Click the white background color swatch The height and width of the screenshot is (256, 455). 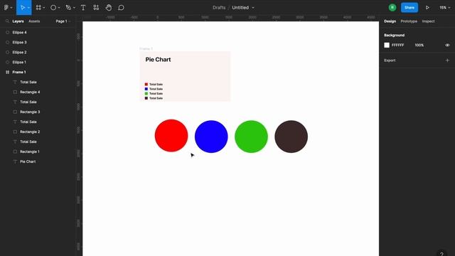(387, 45)
